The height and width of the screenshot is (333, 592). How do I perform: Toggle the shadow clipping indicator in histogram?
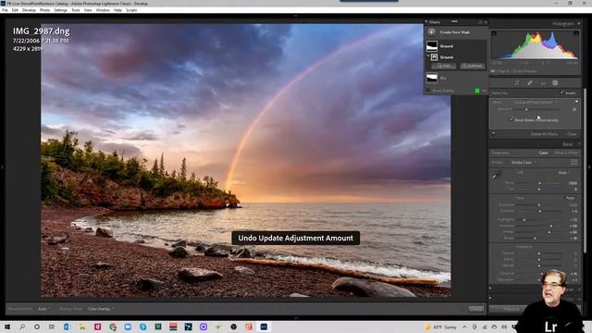click(494, 33)
